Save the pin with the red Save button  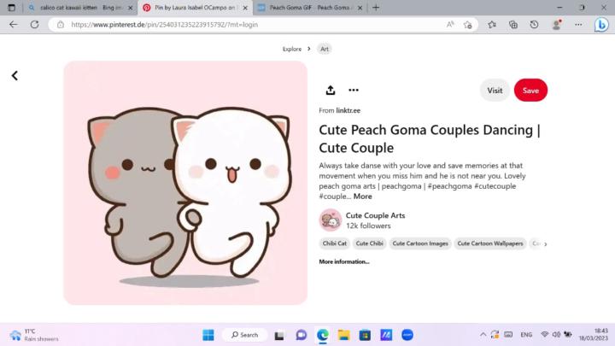click(x=530, y=91)
